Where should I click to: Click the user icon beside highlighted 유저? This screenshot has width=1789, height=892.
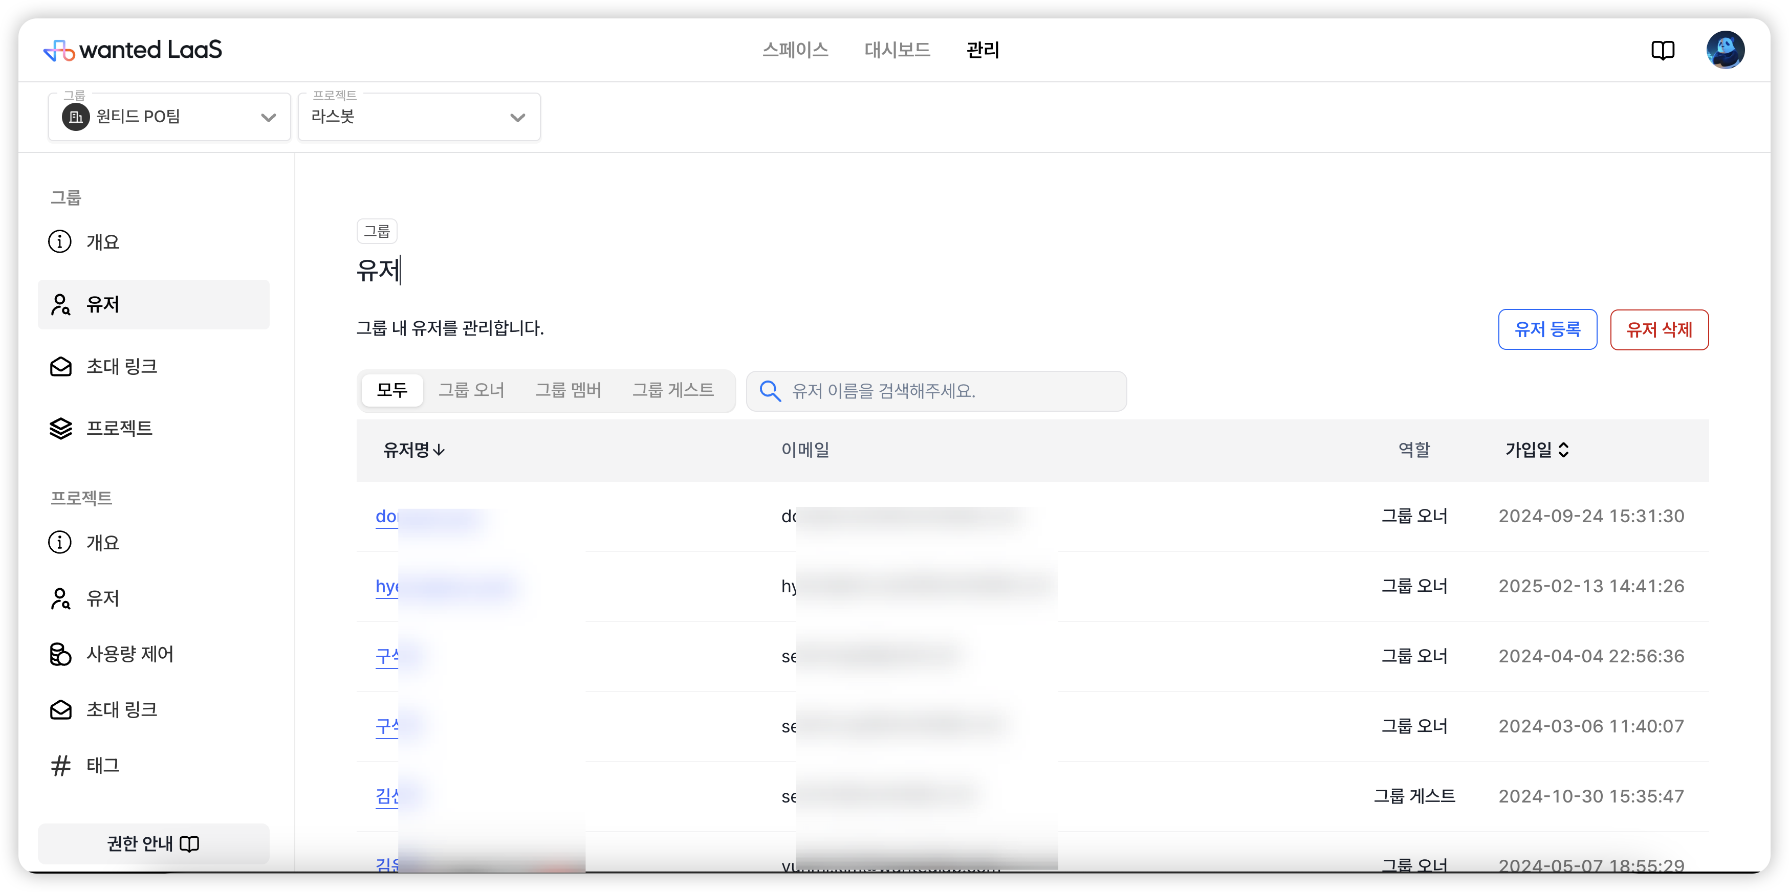tap(60, 304)
